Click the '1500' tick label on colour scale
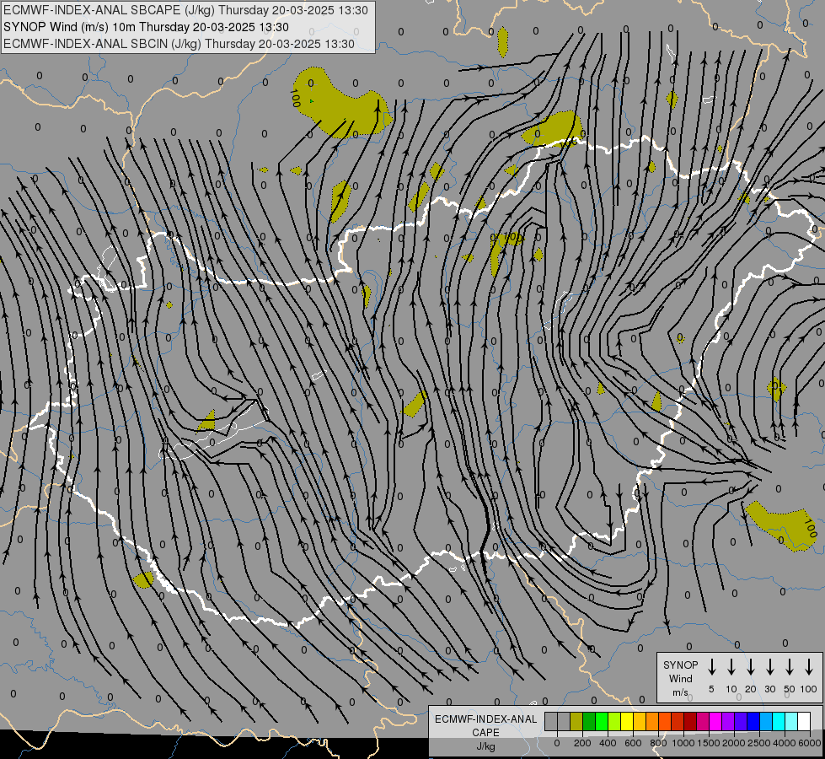Screen dimensions: 825x759 tap(709, 743)
